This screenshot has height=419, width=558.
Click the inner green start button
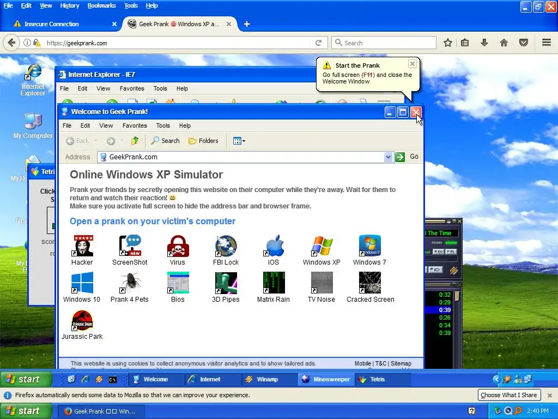click(x=26, y=379)
